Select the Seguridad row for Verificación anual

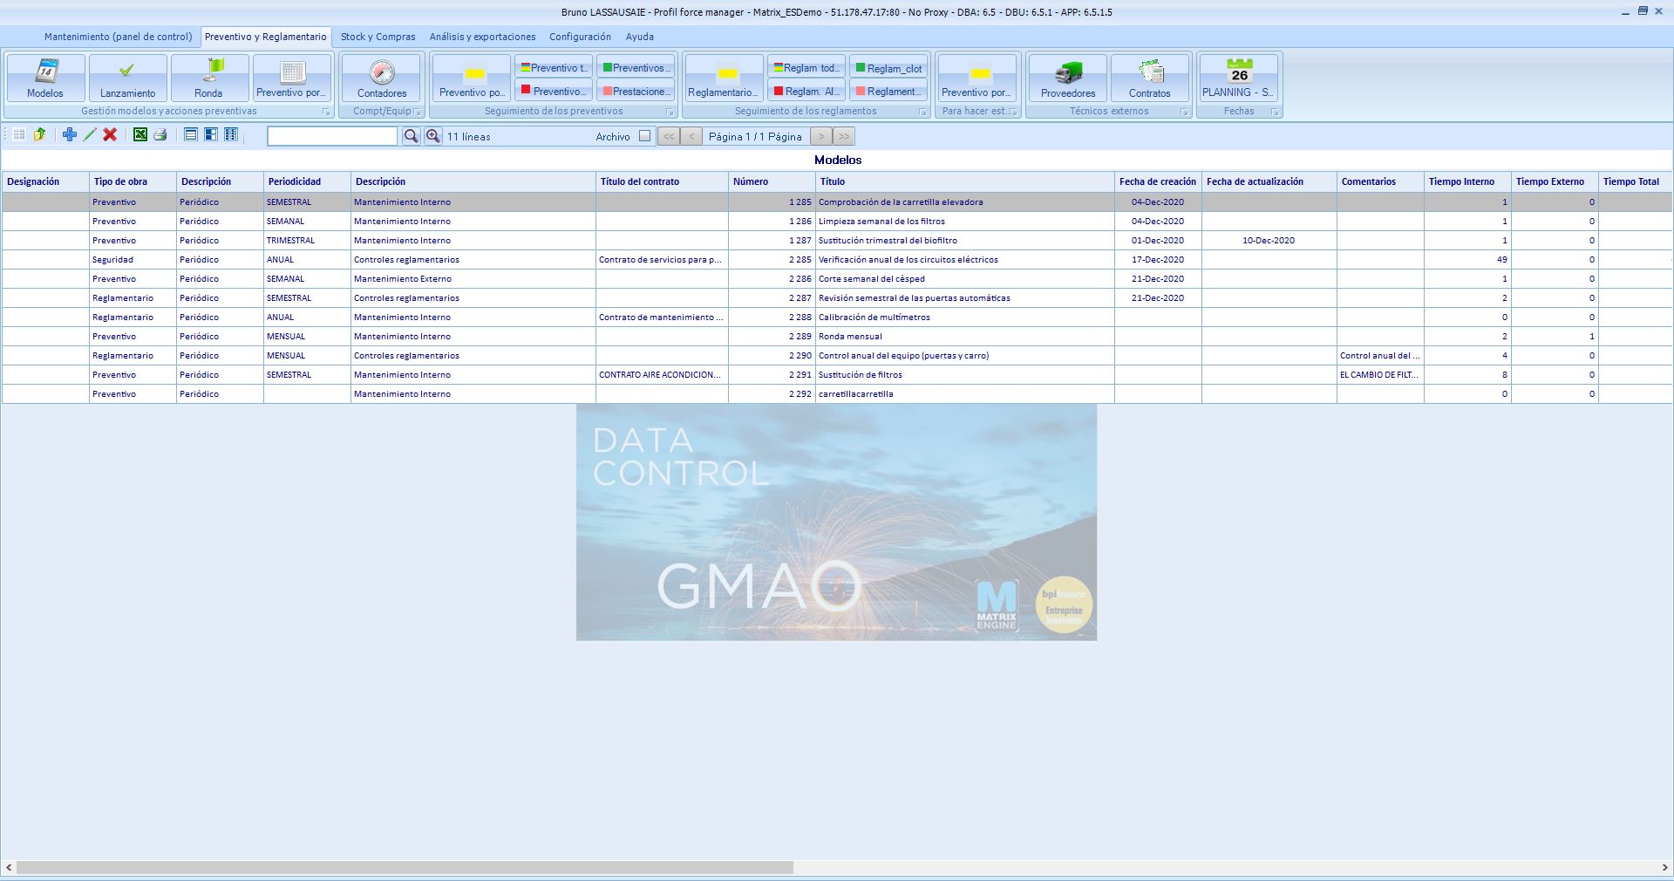349,259
